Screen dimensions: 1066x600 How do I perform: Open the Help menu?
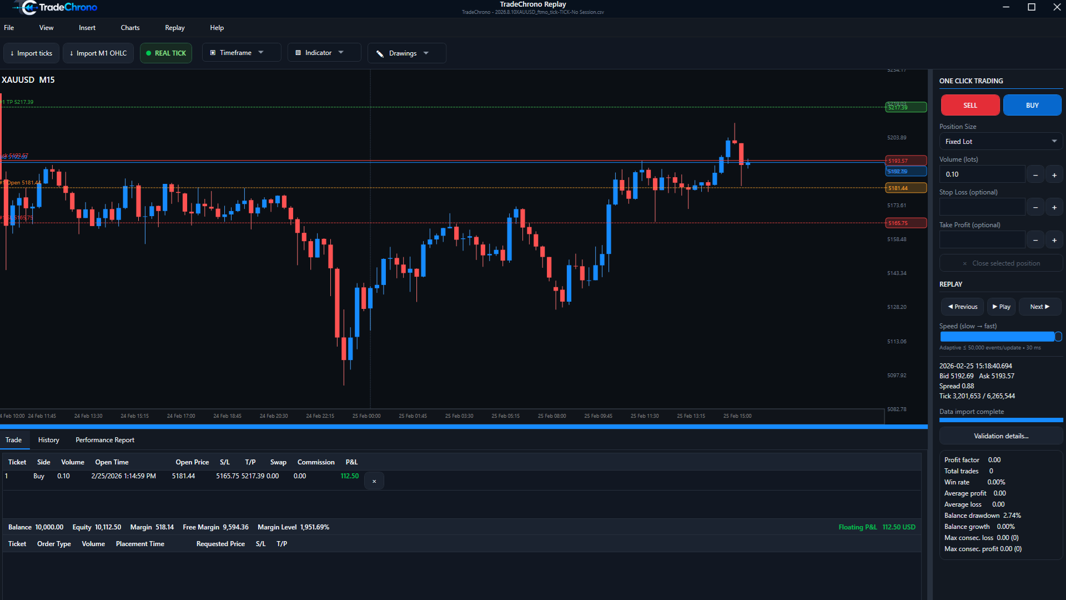217,28
